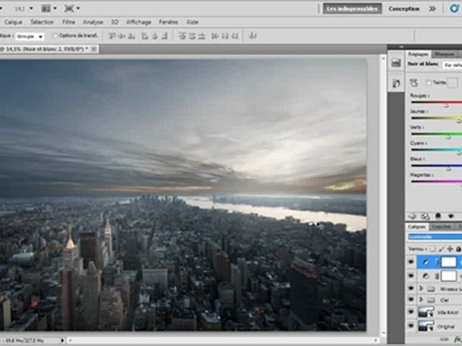Select the on-image adjustment hand tool
462x346 pixels.
click(414, 83)
